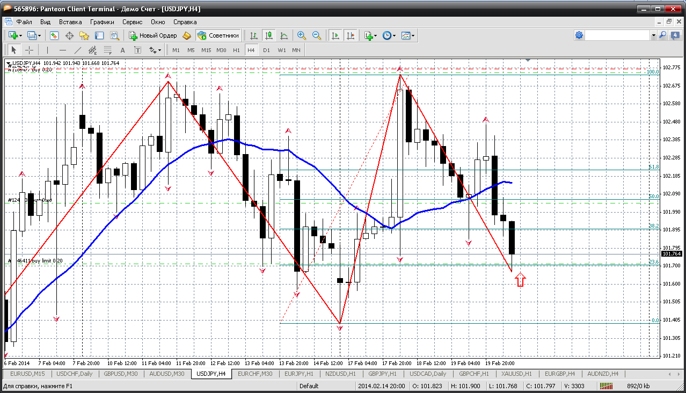Select the Text tool
The image size is (686, 393).
tap(122, 50)
